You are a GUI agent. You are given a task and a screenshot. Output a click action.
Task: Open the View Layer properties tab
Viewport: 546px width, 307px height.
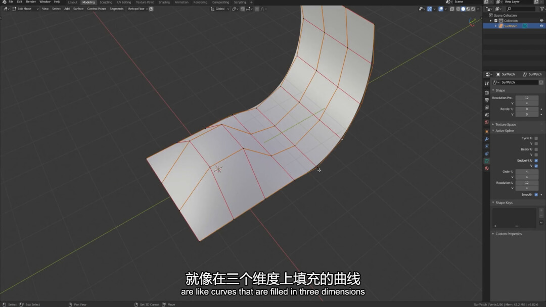487,107
